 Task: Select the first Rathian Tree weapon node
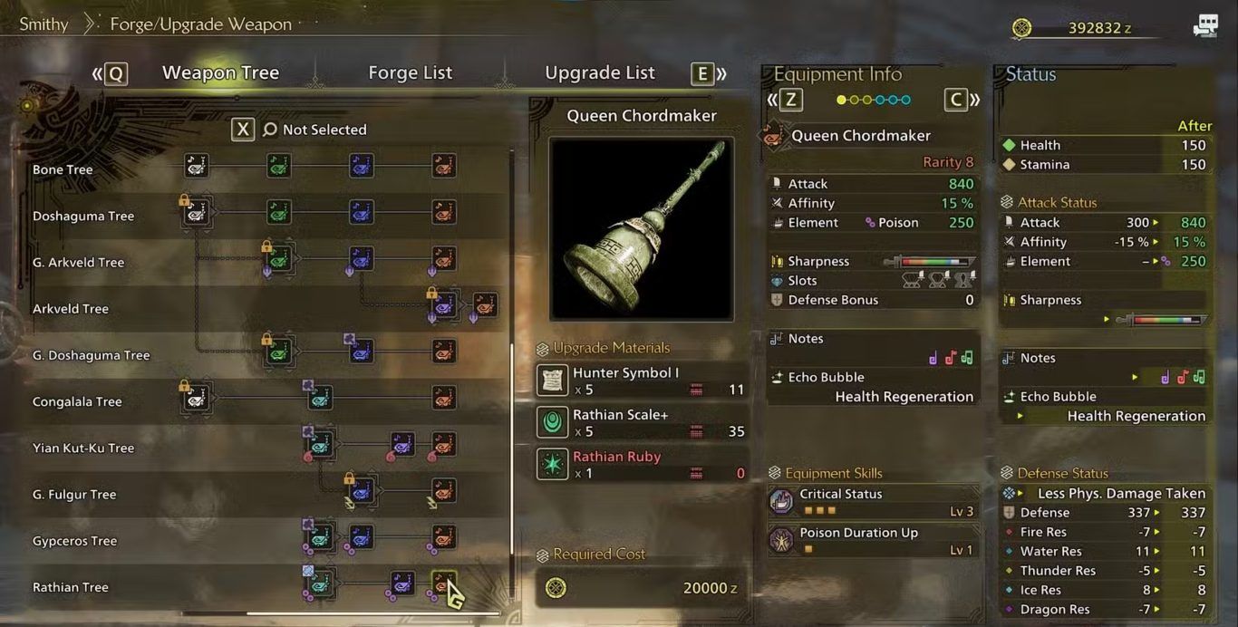(319, 584)
